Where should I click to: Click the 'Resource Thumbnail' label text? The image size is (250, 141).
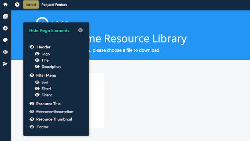pyautogui.click(x=54, y=119)
